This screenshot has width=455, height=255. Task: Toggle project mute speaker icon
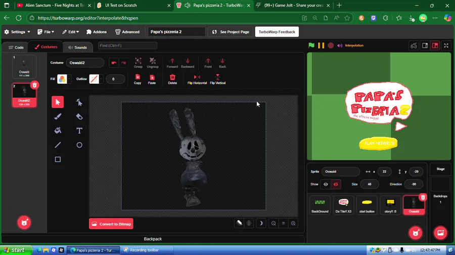click(340, 45)
